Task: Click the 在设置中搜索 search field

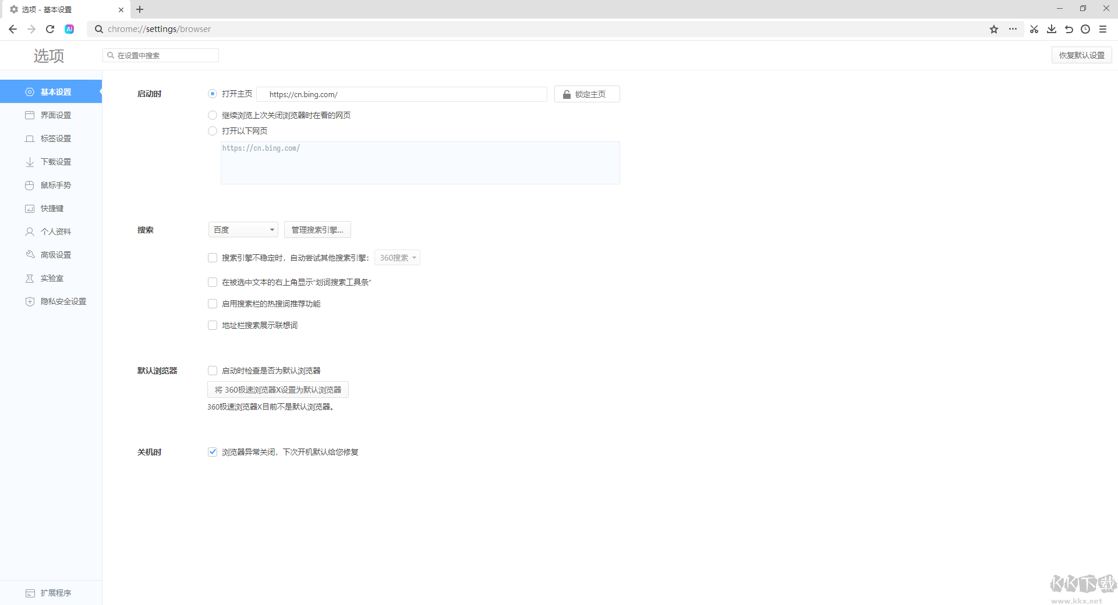Action: pyautogui.click(x=161, y=55)
